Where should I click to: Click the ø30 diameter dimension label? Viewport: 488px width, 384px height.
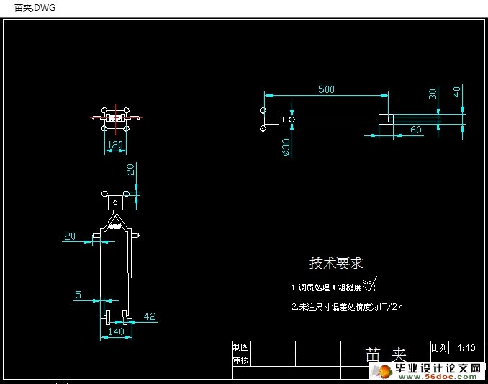pos(286,147)
